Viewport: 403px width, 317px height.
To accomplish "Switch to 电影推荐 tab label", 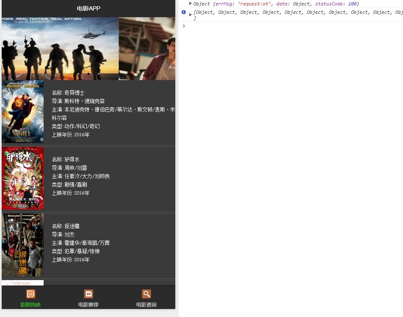I will (x=88, y=304).
